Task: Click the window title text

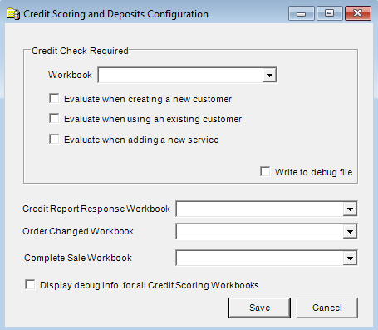Action: click(115, 14)
